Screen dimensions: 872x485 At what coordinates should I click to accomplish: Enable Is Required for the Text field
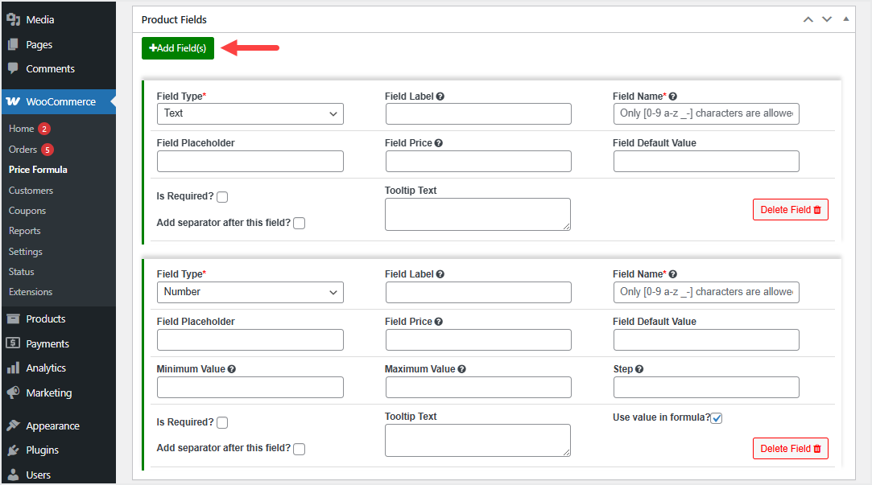[222, 197]
